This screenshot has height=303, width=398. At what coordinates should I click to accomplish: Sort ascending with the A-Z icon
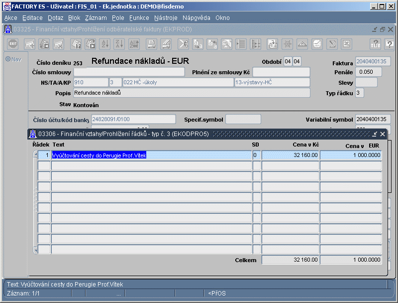point(105,44)
